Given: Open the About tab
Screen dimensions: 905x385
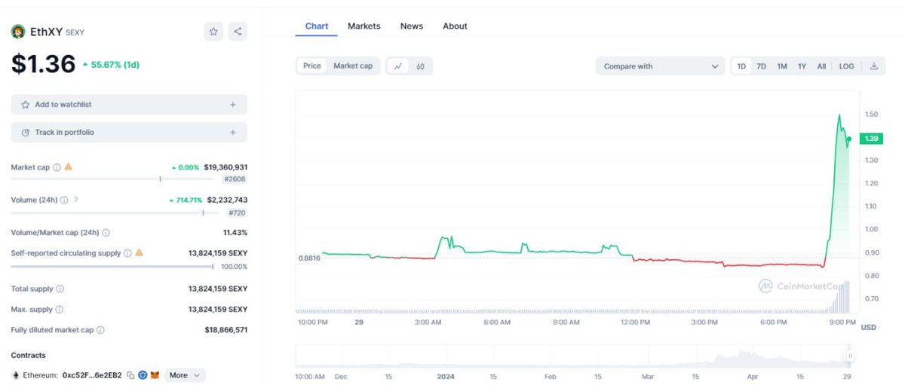Looking at the screenshot, I should [x=455, y=26].
